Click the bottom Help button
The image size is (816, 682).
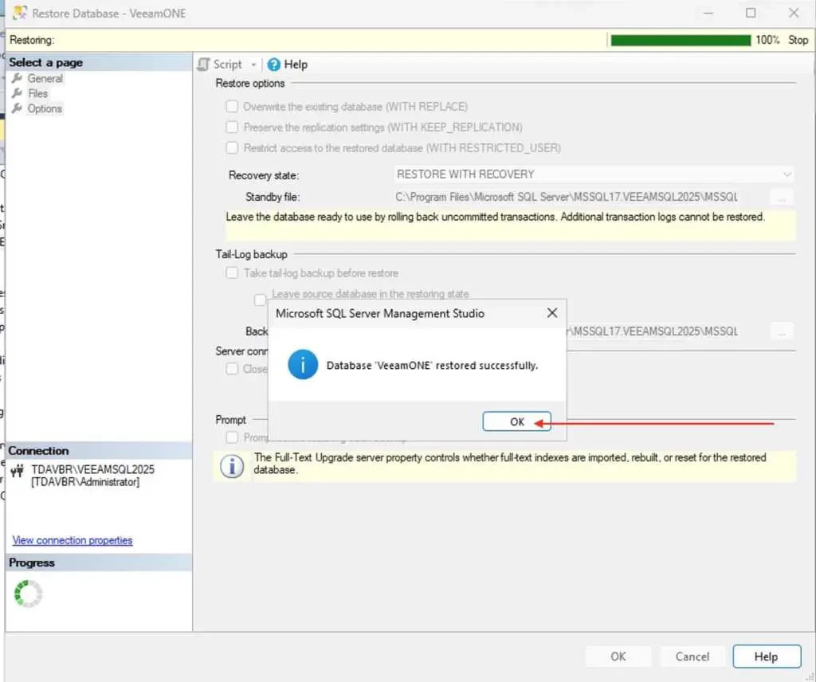click(x=767, y=657)
